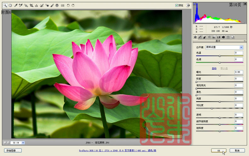Screen dimensions: 249x156
Task: Select the Crop tool
Action: point(31,5)
